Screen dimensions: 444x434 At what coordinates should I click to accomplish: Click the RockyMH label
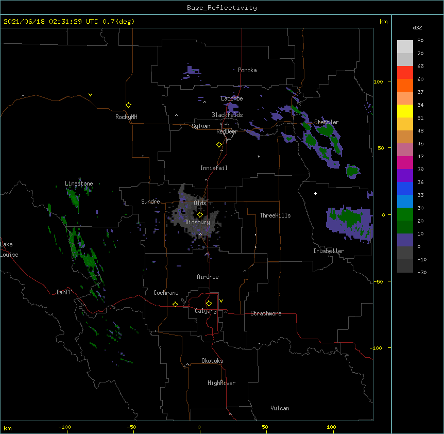tap(126, 117)
